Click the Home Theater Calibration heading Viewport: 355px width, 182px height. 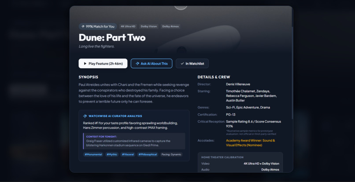pos(222,157)
